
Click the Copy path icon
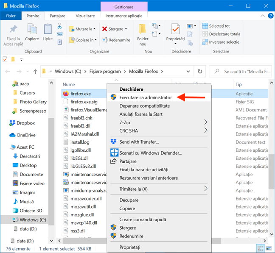pyautogui.click(x=60, y=34)
